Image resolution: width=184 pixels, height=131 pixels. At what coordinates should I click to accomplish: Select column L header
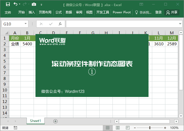(x=159, y=33)
